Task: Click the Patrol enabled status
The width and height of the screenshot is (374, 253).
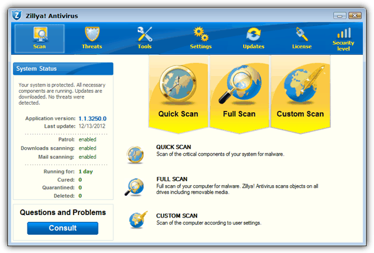Action: [87, 140]
